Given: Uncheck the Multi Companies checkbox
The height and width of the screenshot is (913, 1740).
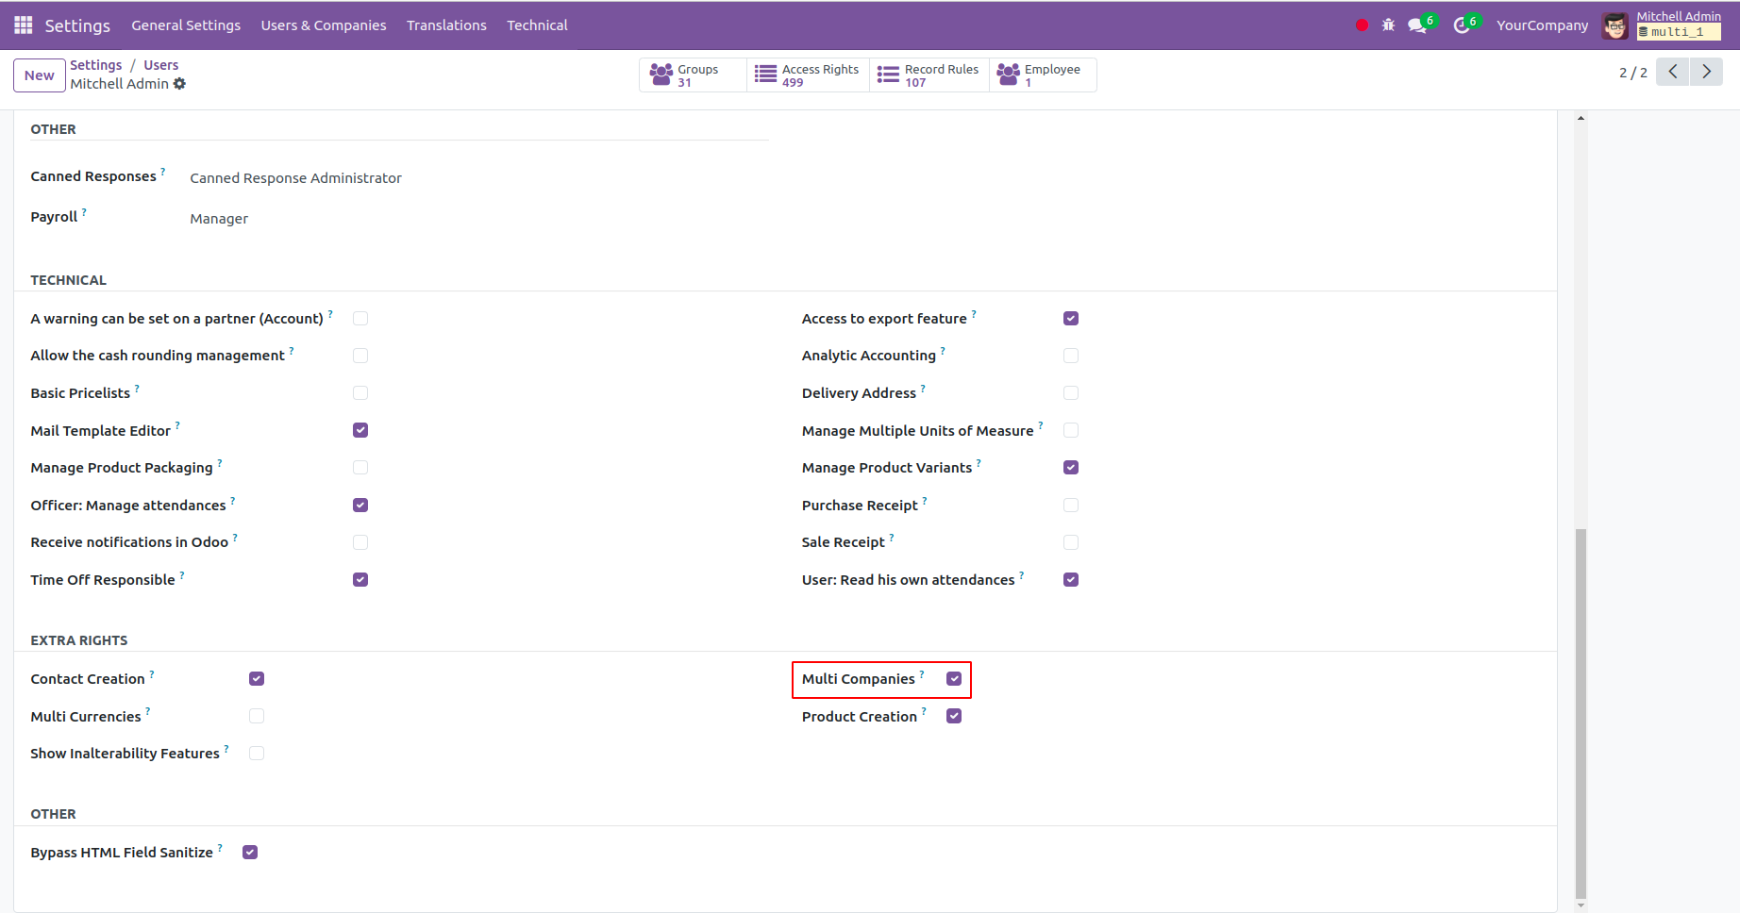Looking at the screenshot, I should point(954,679).
